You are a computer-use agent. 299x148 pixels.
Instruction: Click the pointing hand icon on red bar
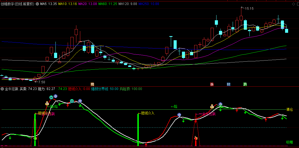pyautogui.click(x=195, y=138)
